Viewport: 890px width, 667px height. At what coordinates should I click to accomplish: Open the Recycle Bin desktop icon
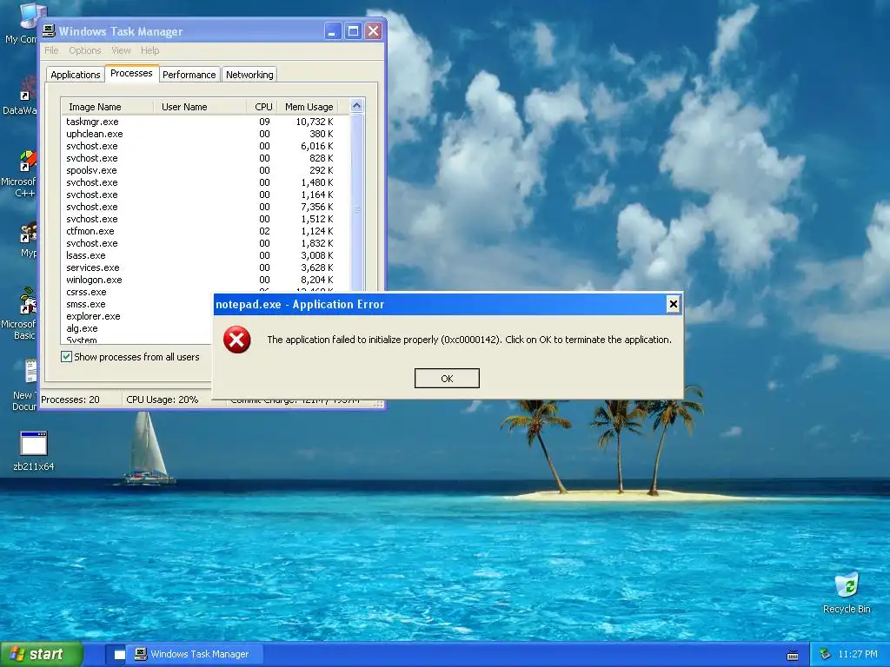click(x=847, y=592)
